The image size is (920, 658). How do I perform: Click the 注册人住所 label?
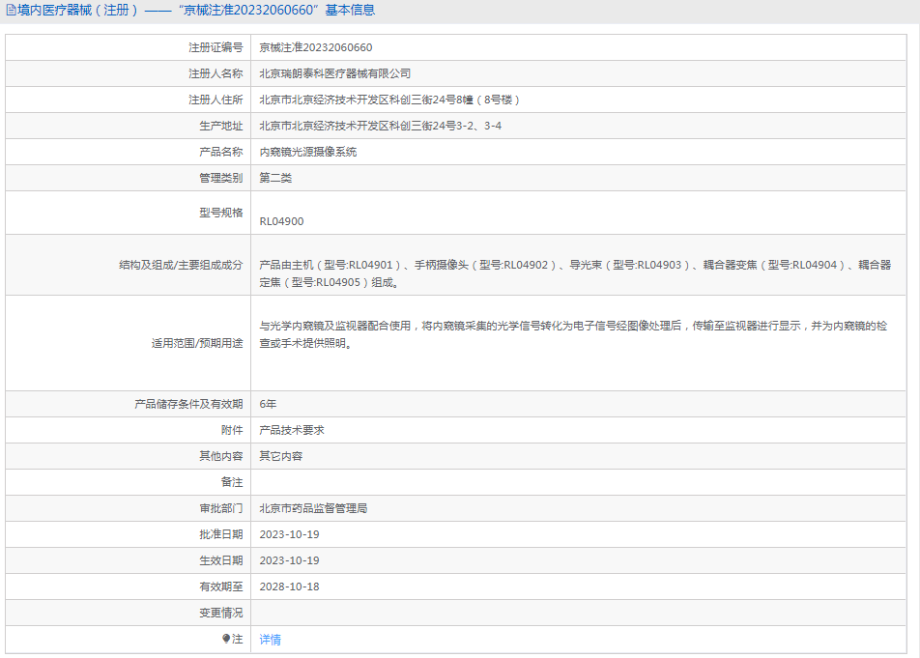pyautogui.click(x=216, y=100)
